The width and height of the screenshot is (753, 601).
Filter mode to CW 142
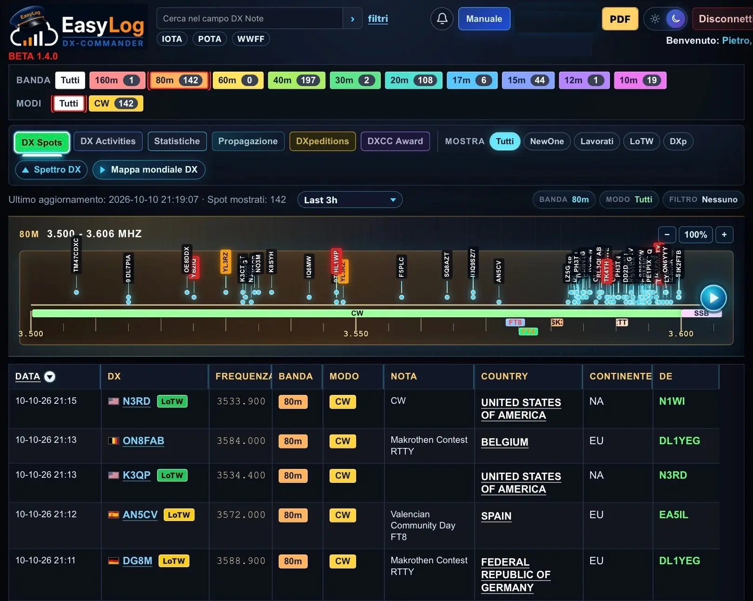[116, 103]
